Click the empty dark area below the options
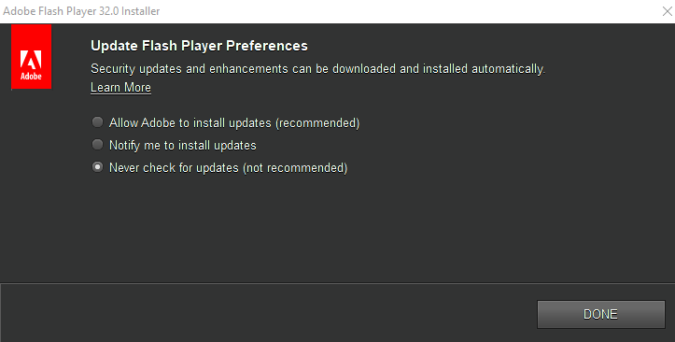 [338, 228]
